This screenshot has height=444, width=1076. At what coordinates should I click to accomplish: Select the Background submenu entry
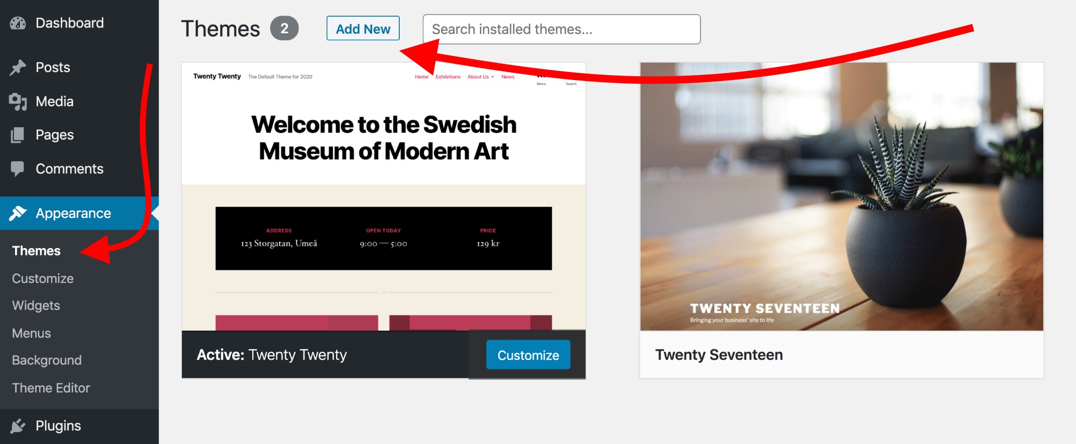click(47, 360)
